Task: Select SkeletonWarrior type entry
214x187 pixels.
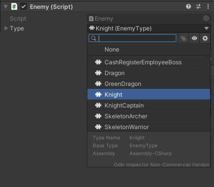Action: (x=149, y=127)
